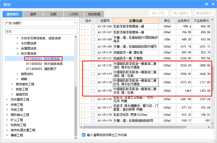Go to the 我的数据 tab
217x143 pixels.
pos(94,14)
